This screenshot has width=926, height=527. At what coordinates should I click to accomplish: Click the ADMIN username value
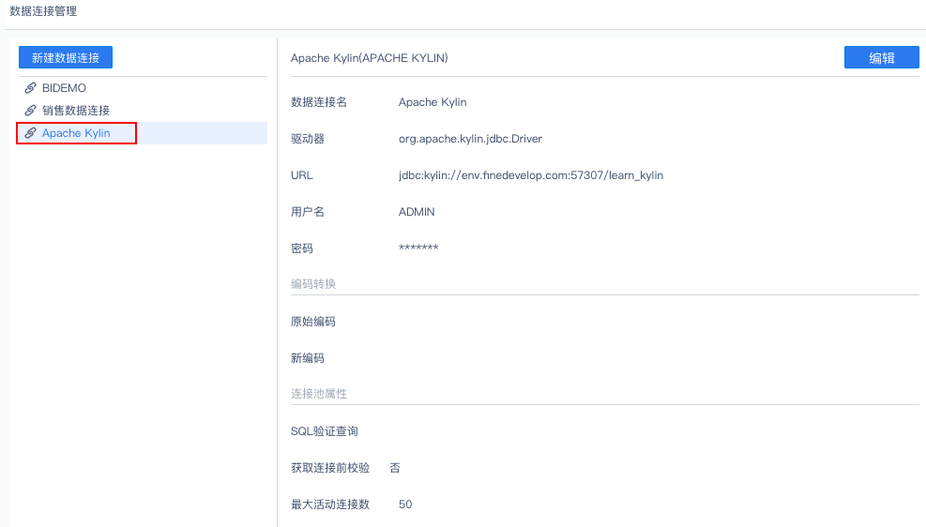[x=417, y=212]
